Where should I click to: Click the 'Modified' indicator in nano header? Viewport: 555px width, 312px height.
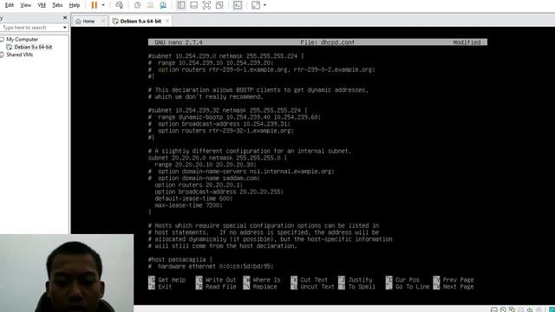coord(467,42)
